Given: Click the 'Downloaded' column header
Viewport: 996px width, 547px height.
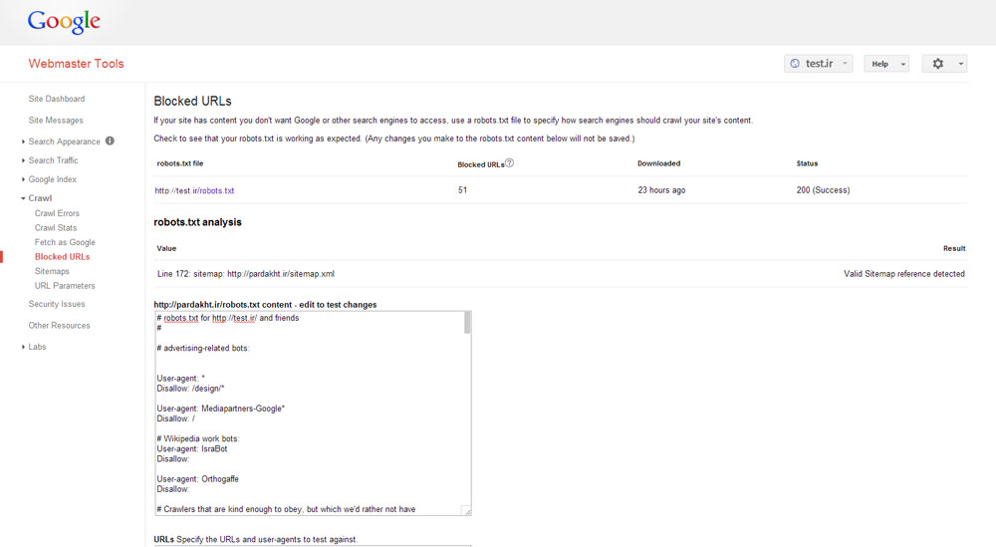Looking at the screenshot, I should (658, 163).
